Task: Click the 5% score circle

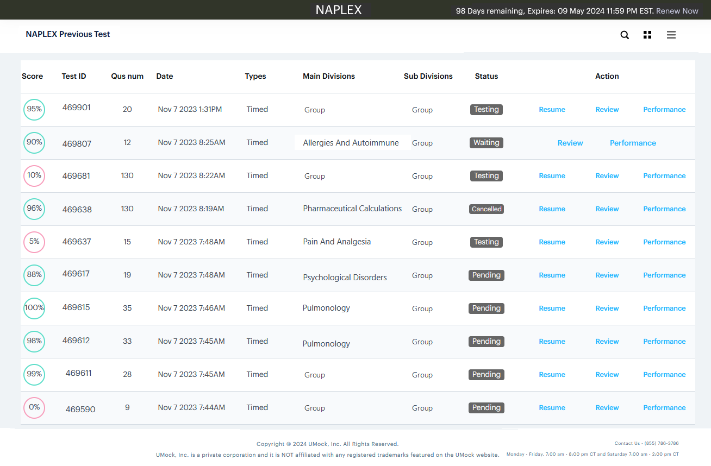Action: click(34, 242)
